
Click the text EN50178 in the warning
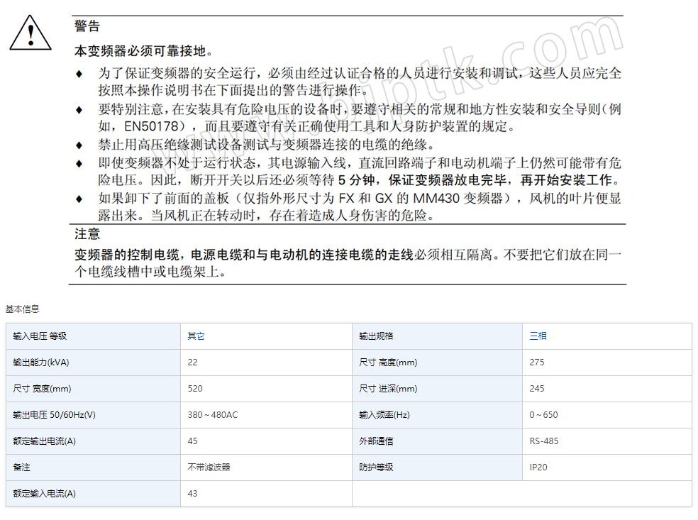coord(151,126)
